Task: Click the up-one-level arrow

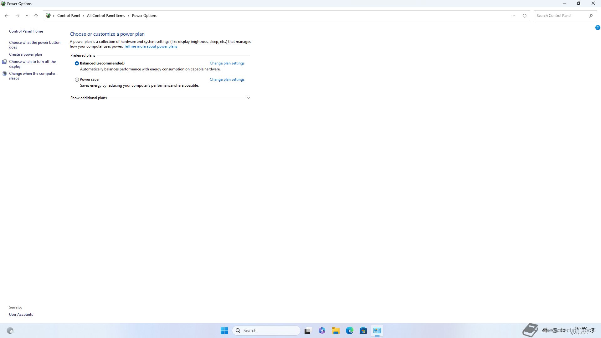Action: (x=36, y=16)
